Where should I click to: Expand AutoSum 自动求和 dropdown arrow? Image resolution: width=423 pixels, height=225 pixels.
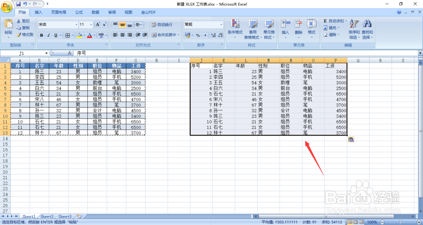[346, 21]
